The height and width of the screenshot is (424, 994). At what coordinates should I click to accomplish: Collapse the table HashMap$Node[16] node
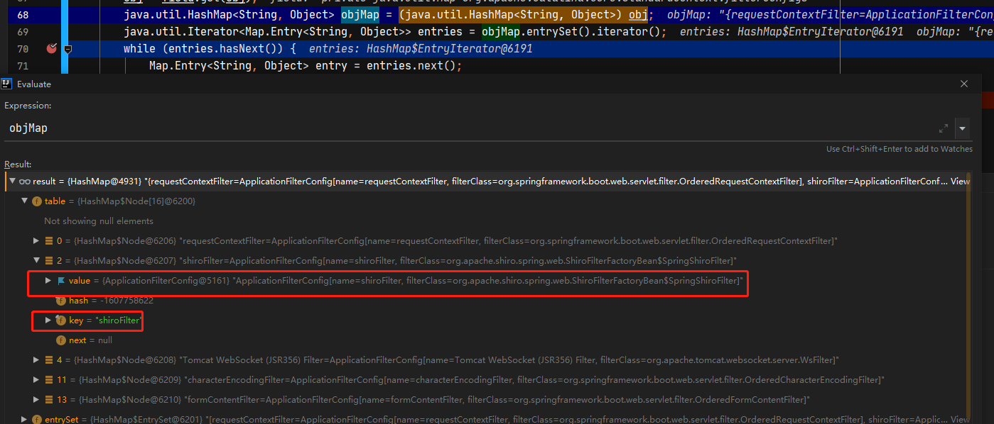click(x=25, y=201)
